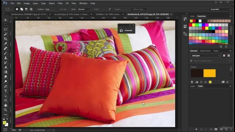The width and height of the screenshot is (235, 132).
Task: Click the Creative Cloud sync icon in Libraries
Action: (x=223, y=82)
